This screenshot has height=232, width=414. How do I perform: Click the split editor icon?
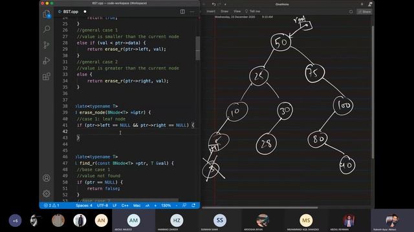point(182,12)
